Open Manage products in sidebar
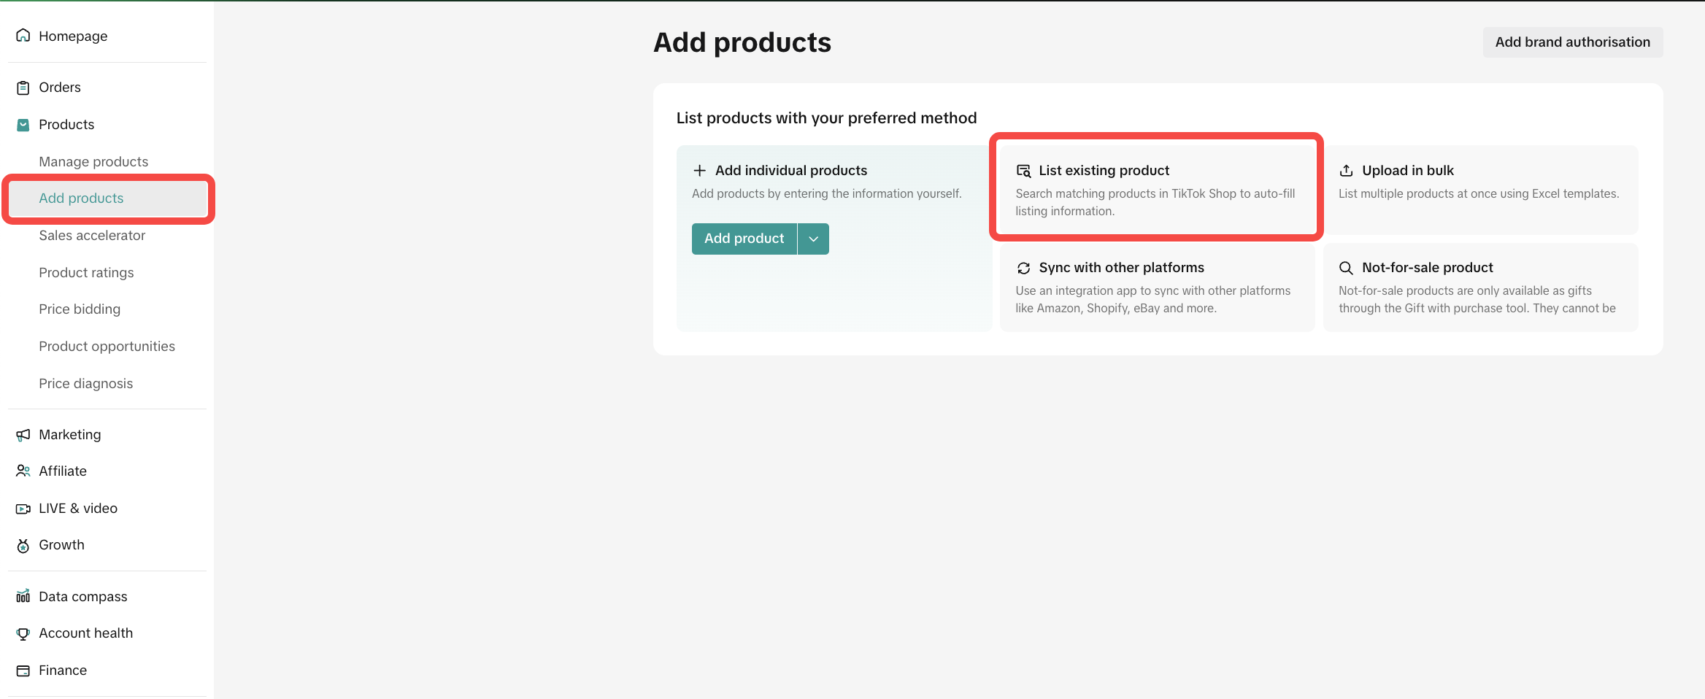 coord(93,162)
